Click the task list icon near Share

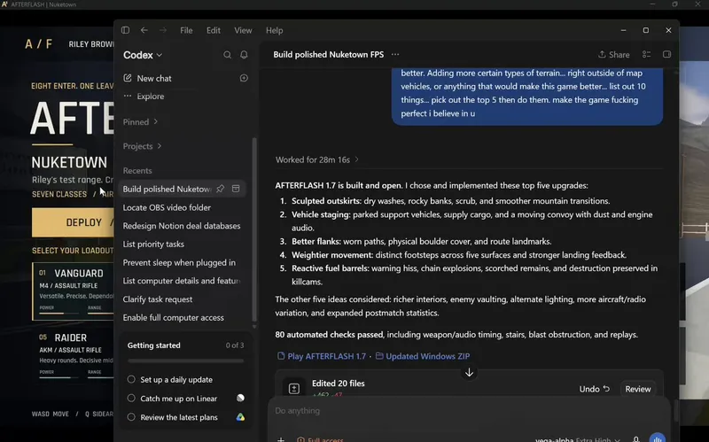647,54
